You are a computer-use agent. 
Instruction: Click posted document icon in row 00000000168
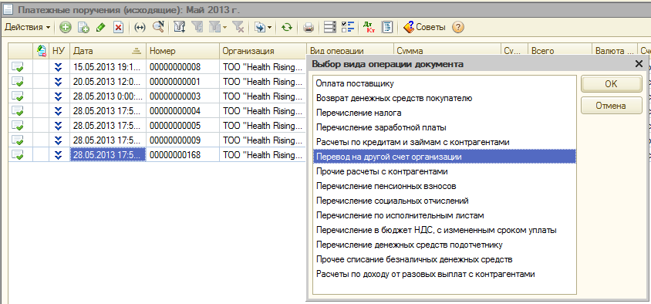[x=17, y=155]
